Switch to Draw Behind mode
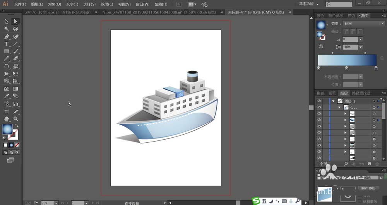This screenshot has width=387, height=205. tap(11, 152)
